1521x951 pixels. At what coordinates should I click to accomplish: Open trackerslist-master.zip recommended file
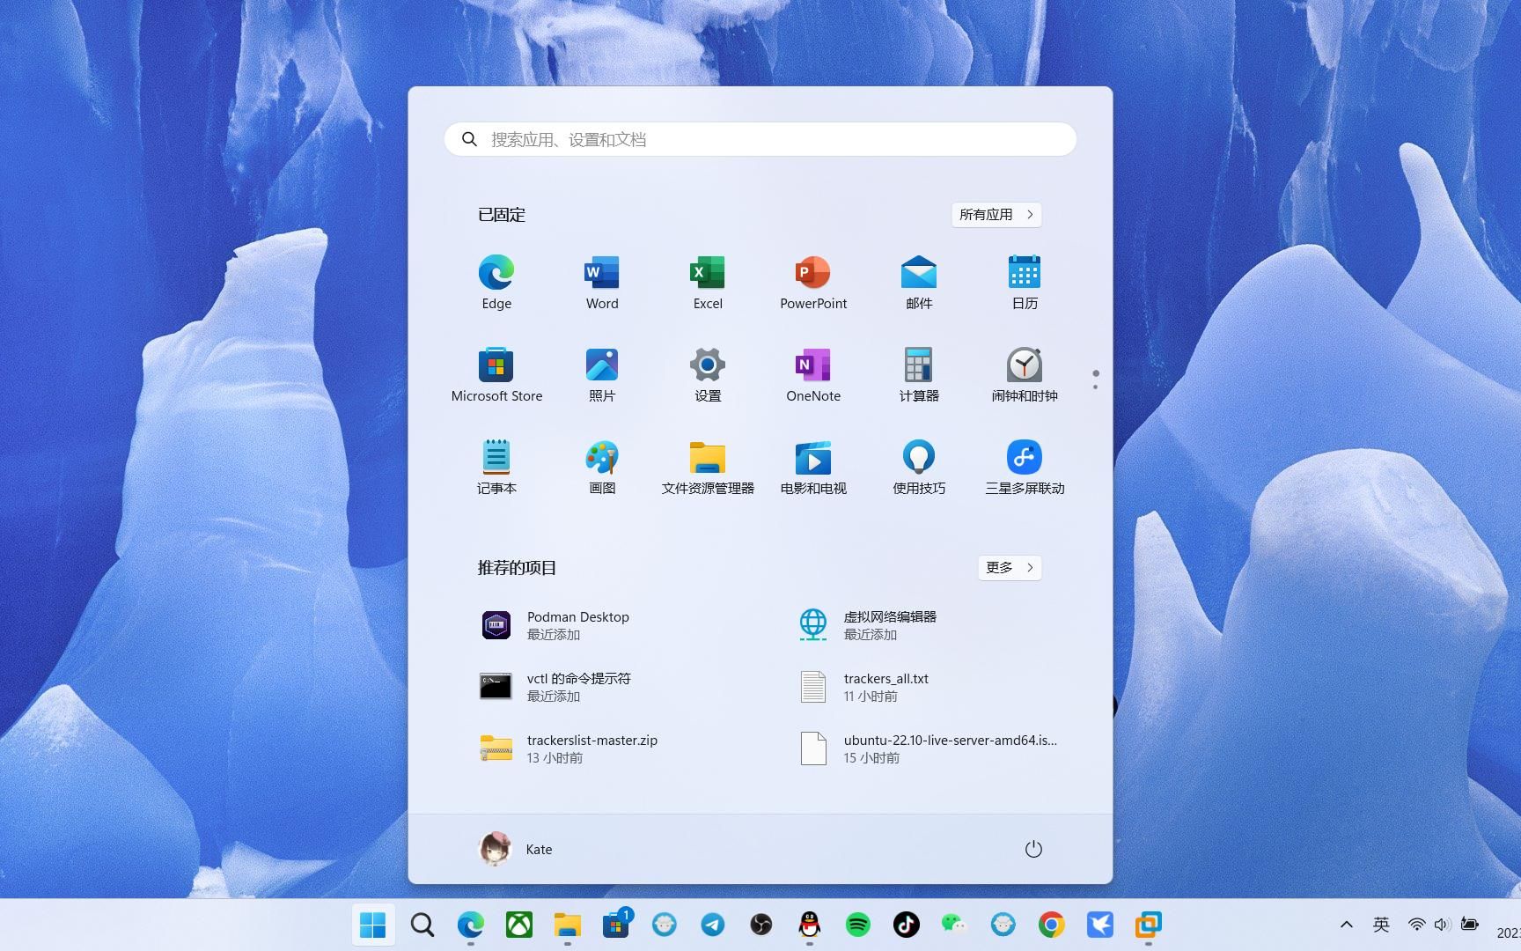coord(602,748)
